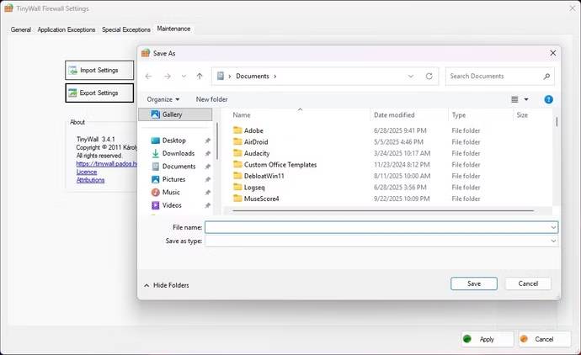Open the Licence link in About
This screenshot has height=355, width=581.
[x=87, y=172]
